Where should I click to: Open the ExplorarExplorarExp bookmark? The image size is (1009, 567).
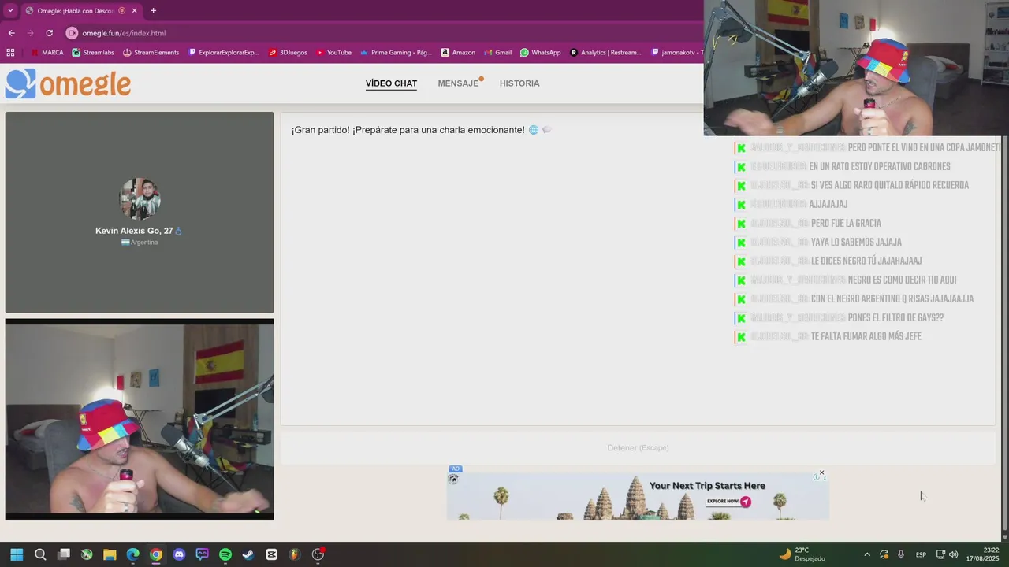pos(223,53)
